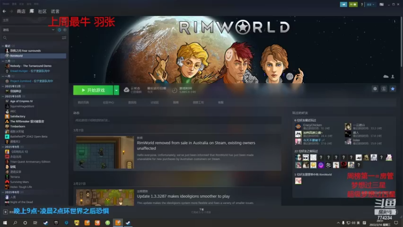The width and height of the screenshot is (403, 227).
Task: Open the help question mark icon
Action: tap(362, 5)
